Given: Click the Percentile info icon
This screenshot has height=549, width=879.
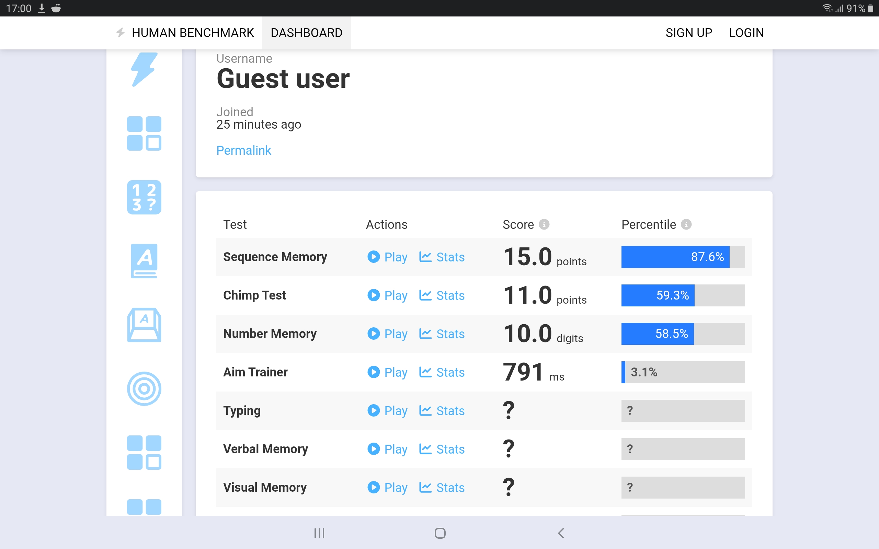Looking at the screenshot, I should tap(686, 224).
